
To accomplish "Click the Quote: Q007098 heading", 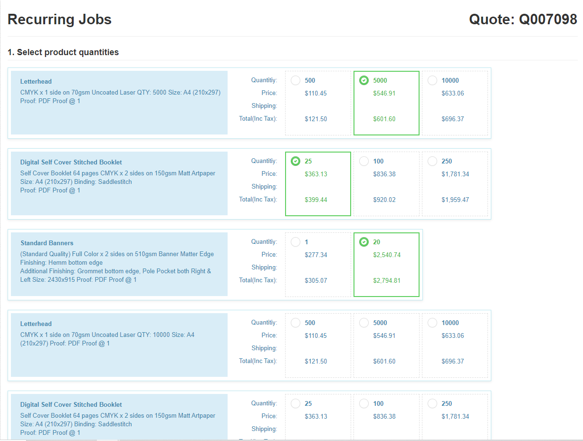I will pos(523,19).
